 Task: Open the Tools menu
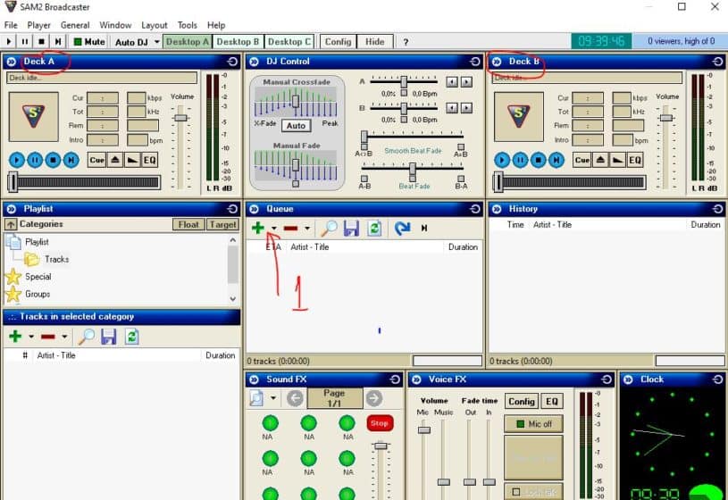187,26
